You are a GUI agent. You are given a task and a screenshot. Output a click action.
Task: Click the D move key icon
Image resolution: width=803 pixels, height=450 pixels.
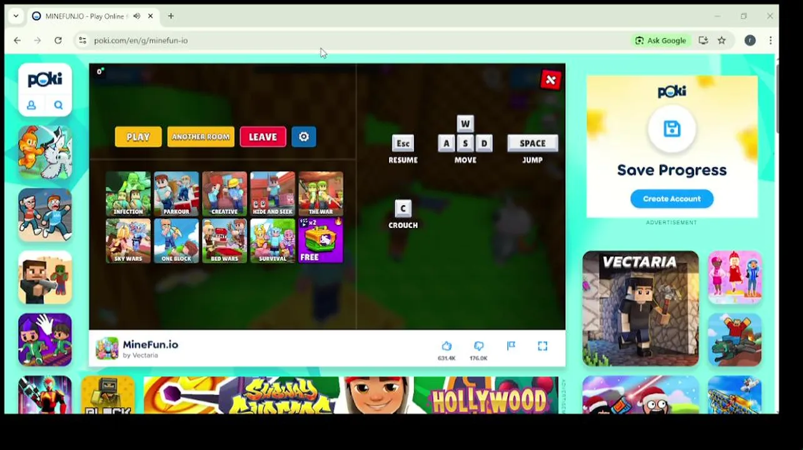coord(483,143)
